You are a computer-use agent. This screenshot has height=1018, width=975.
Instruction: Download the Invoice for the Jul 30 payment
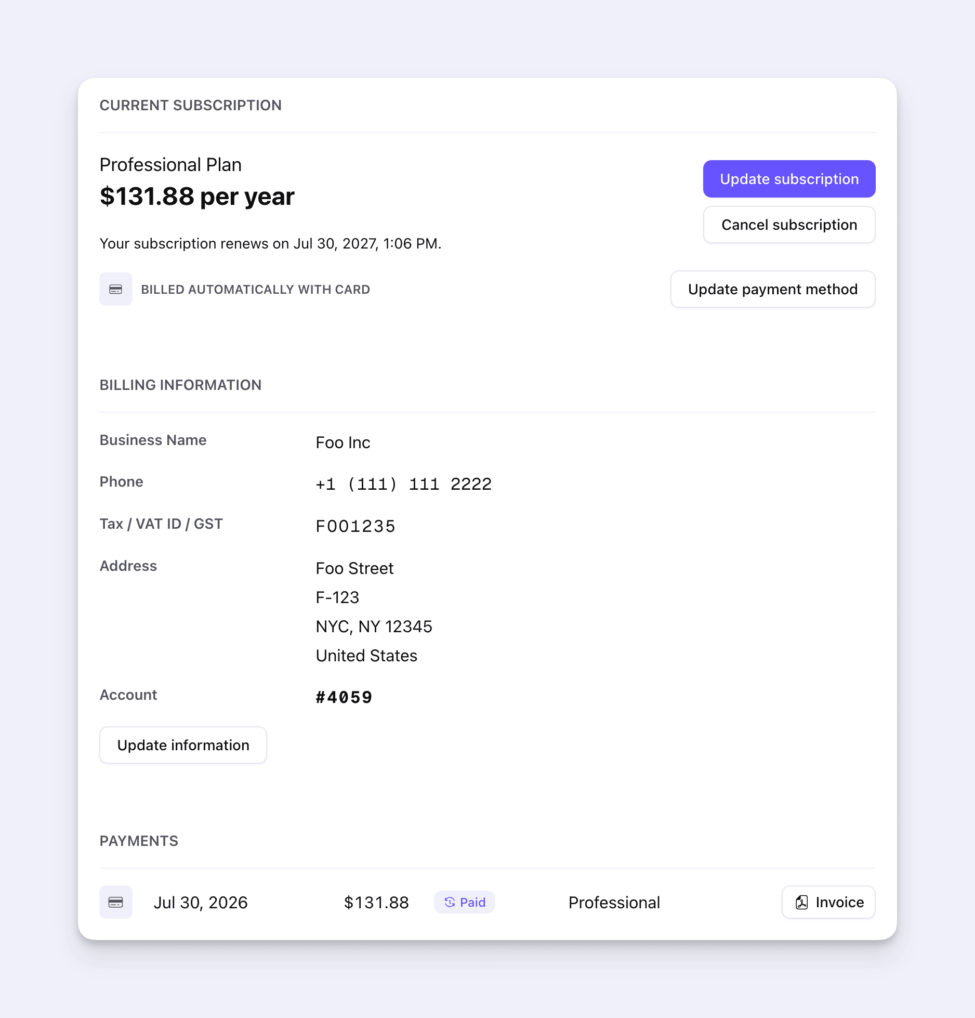point(828,902)
